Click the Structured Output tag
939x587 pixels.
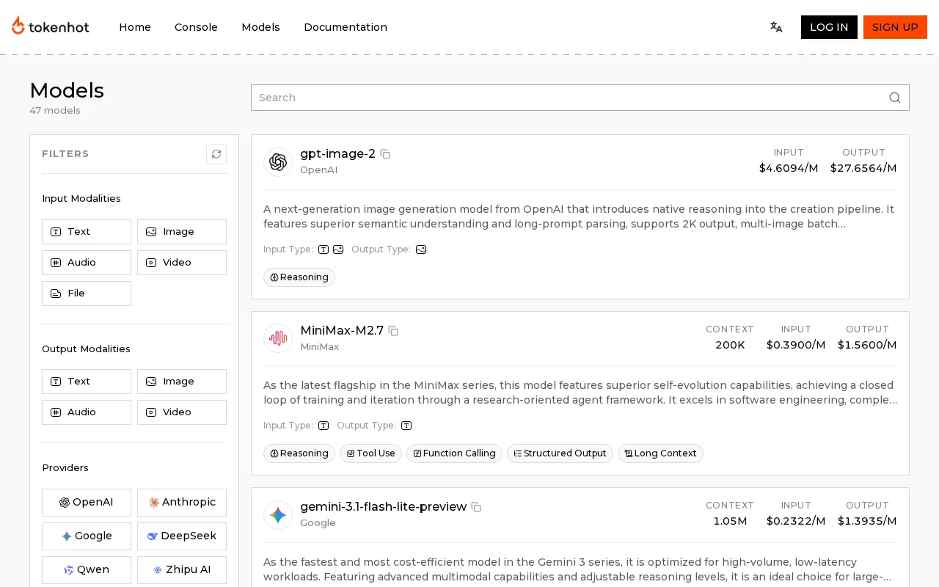tap(560, 453)
